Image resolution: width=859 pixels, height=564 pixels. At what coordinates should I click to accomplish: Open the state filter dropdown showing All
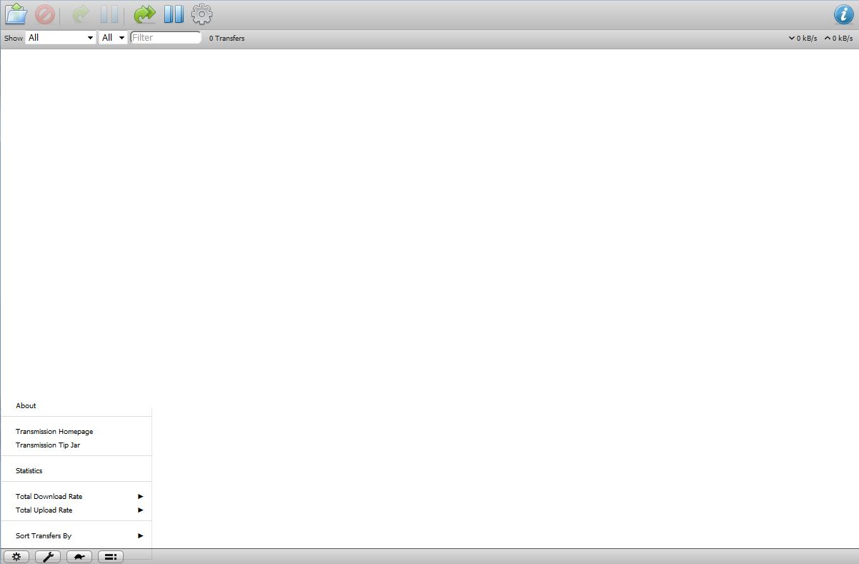61,38
